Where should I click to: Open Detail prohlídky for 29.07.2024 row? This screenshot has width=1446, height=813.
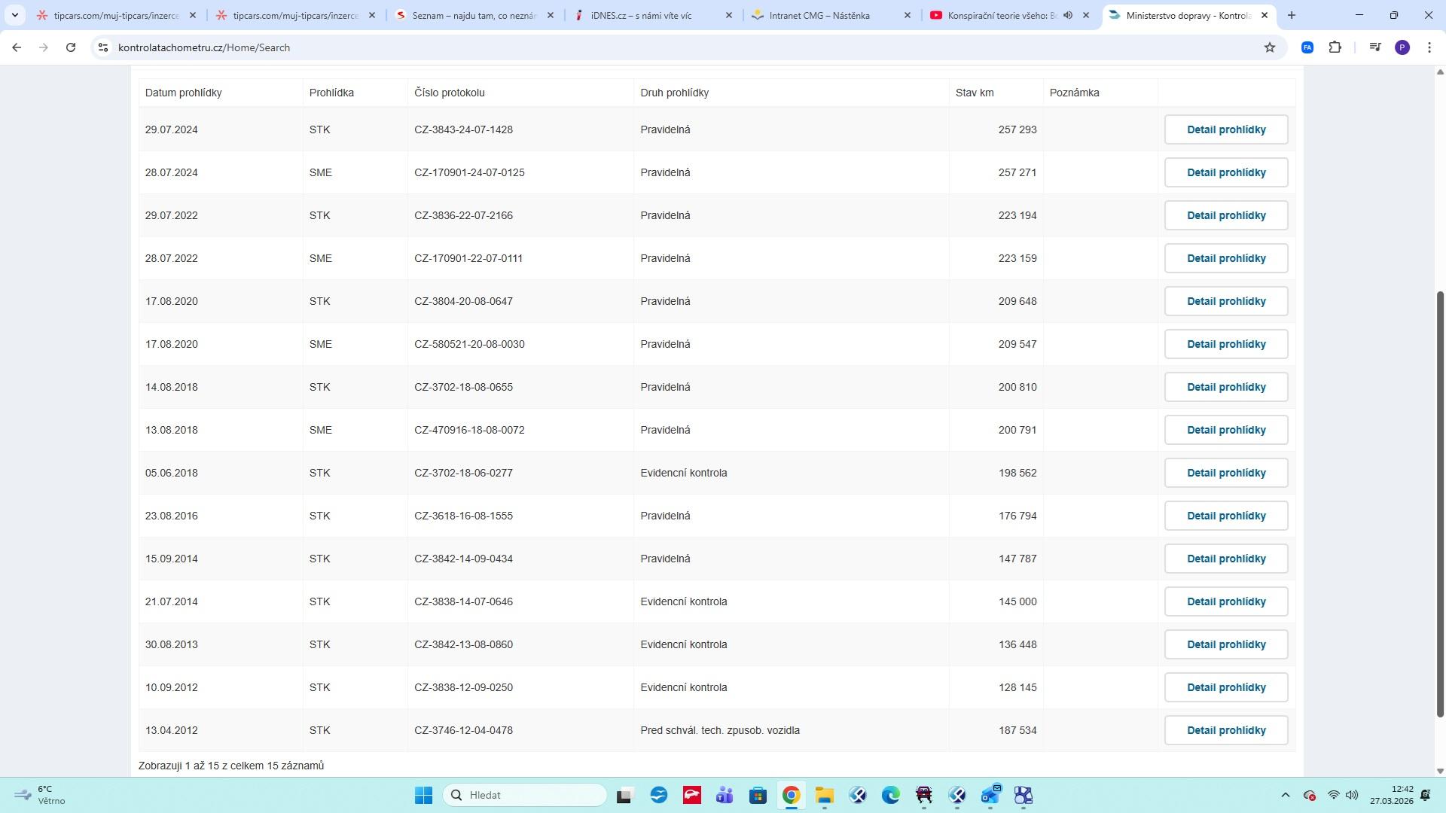point(1225,129)
